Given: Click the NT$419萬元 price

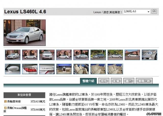Looking at the screenshot, I should (x=38, y=102).
